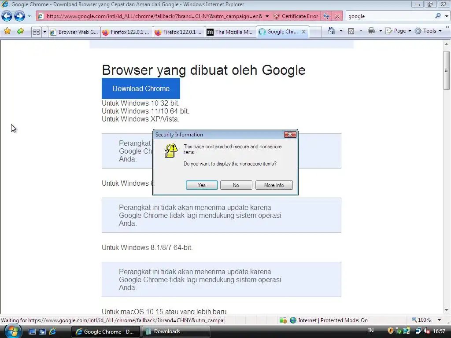The width and height of the screenshot is (451, 338).
Task: Go forward with the Forward arrow button
Action: pos(19,16)
